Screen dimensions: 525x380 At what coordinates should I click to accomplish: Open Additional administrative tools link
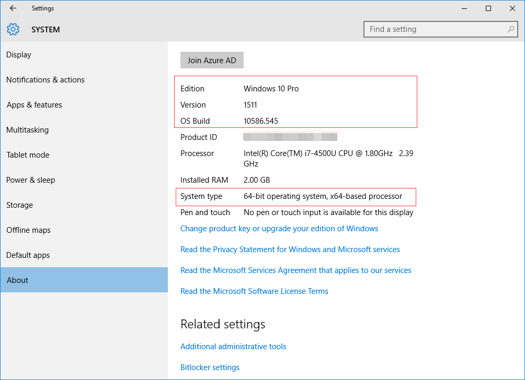coord(233,347)
